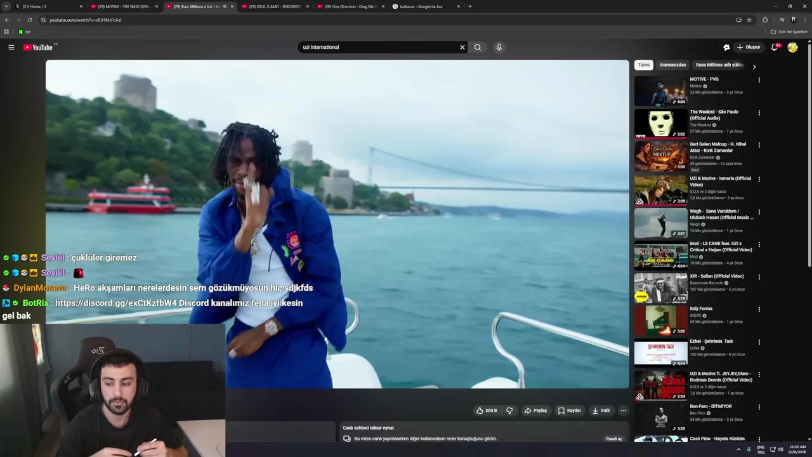Open the YouTube notifications bell
The width and height of the screenshot is (812, 457).
(x=775, y=47)
